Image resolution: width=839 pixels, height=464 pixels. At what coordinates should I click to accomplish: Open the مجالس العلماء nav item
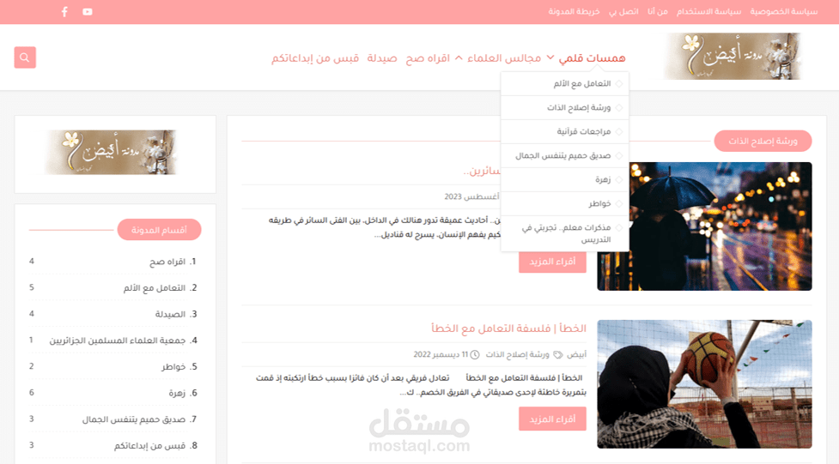[504, 57]
